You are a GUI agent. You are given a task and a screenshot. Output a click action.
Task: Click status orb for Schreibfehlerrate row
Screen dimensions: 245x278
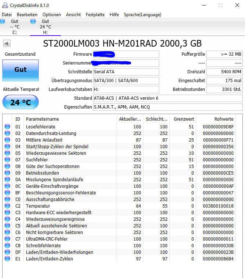click(x=7, y=245)
